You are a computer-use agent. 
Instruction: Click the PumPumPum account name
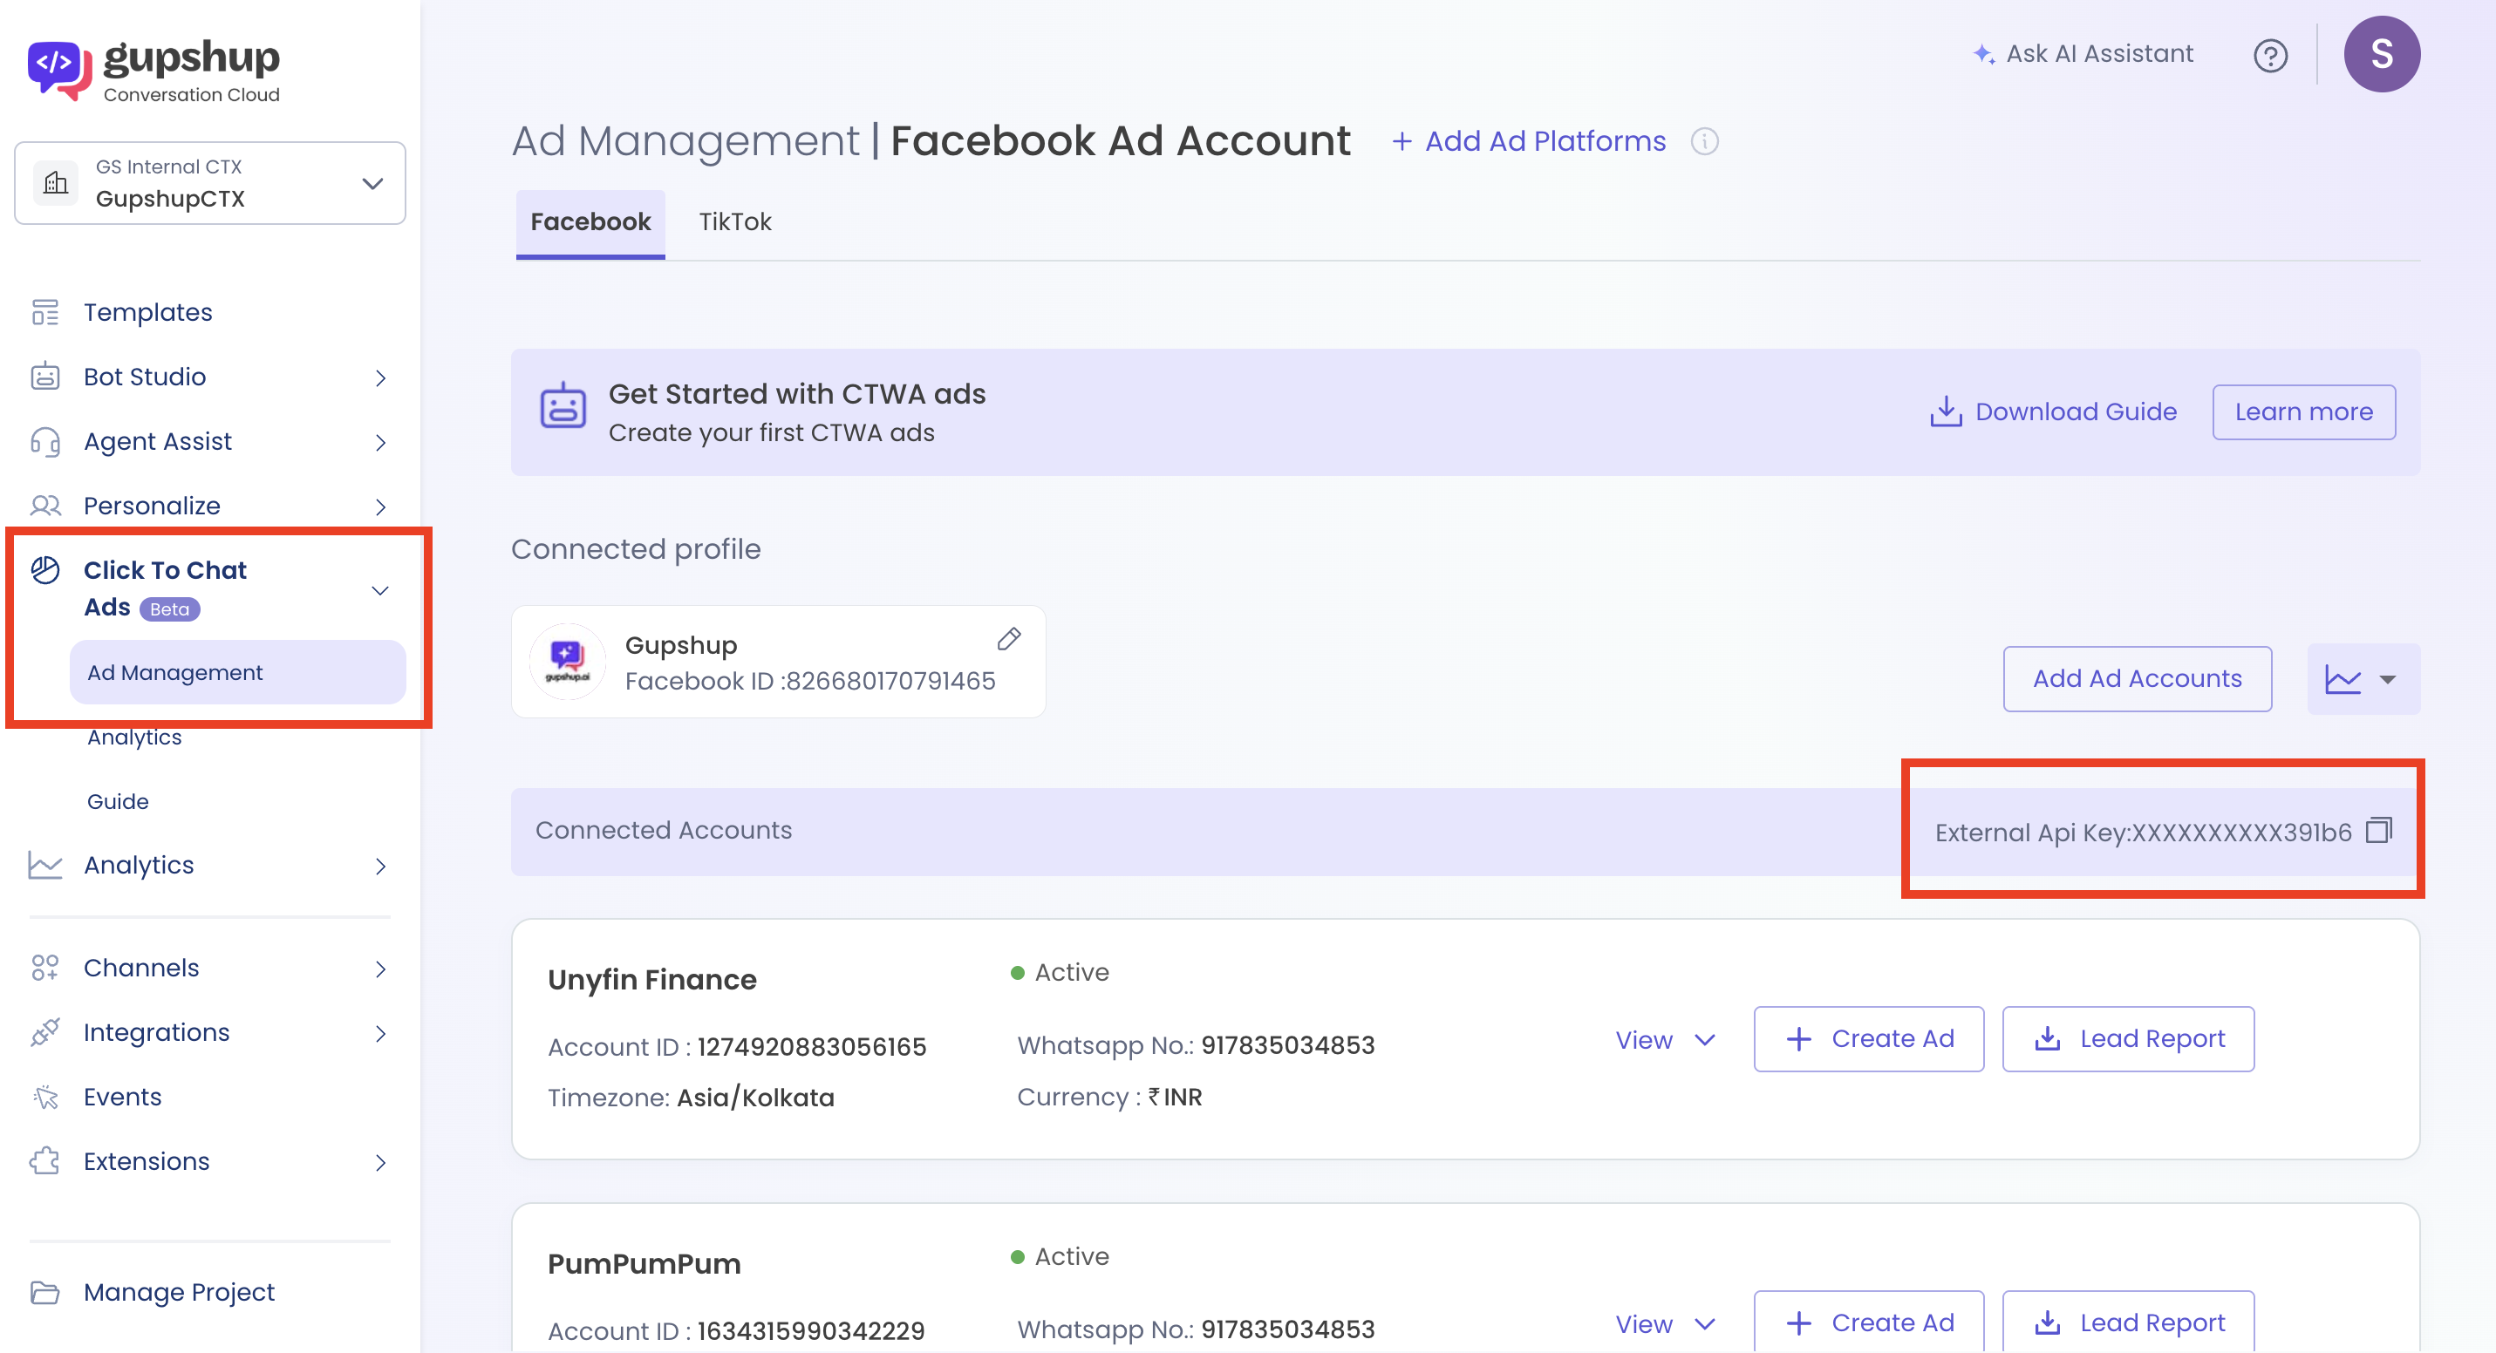tap(644, 1264)
